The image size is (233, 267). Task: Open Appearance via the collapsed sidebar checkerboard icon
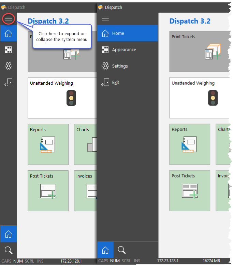[8, 50]
